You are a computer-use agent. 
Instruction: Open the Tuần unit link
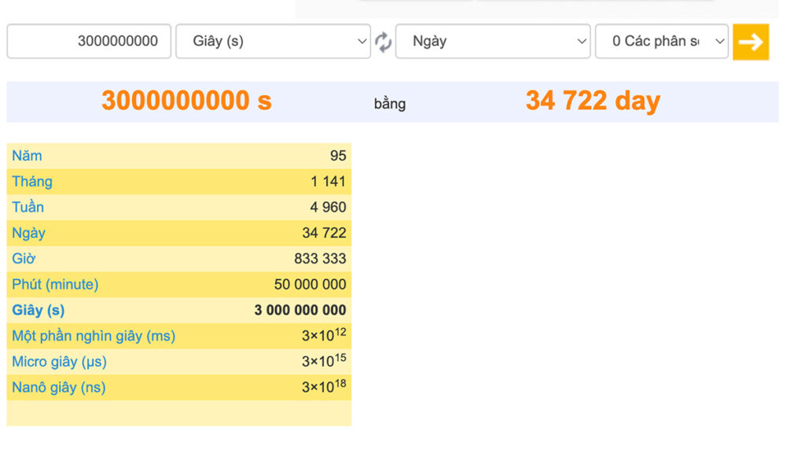[x=28, y=208]
